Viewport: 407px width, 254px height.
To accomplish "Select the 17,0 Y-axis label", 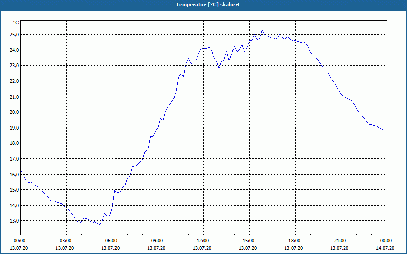I will [14, 159].
